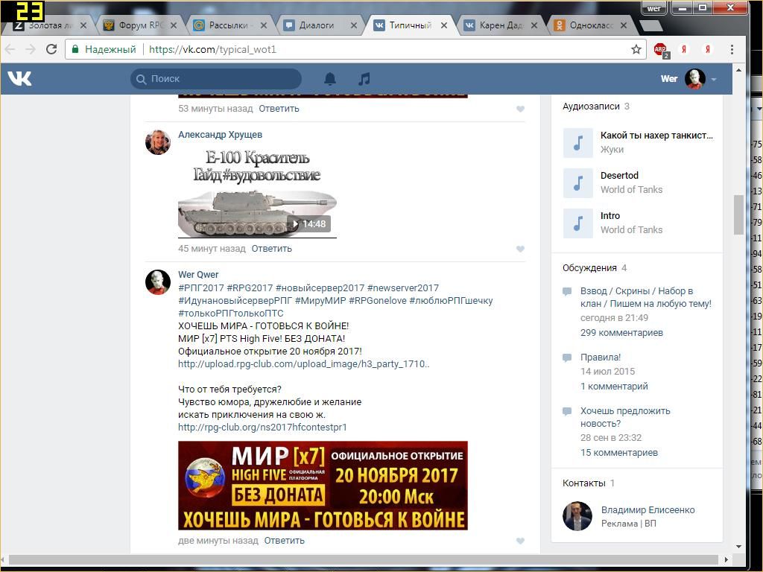The width and height of the screenshot is (763, 572).
Task: Switch to Карен tab
Action: 501,25
